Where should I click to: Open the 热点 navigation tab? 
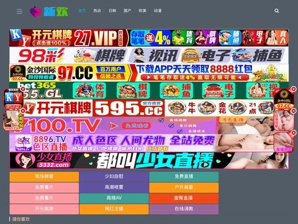(x=97, y=11)
